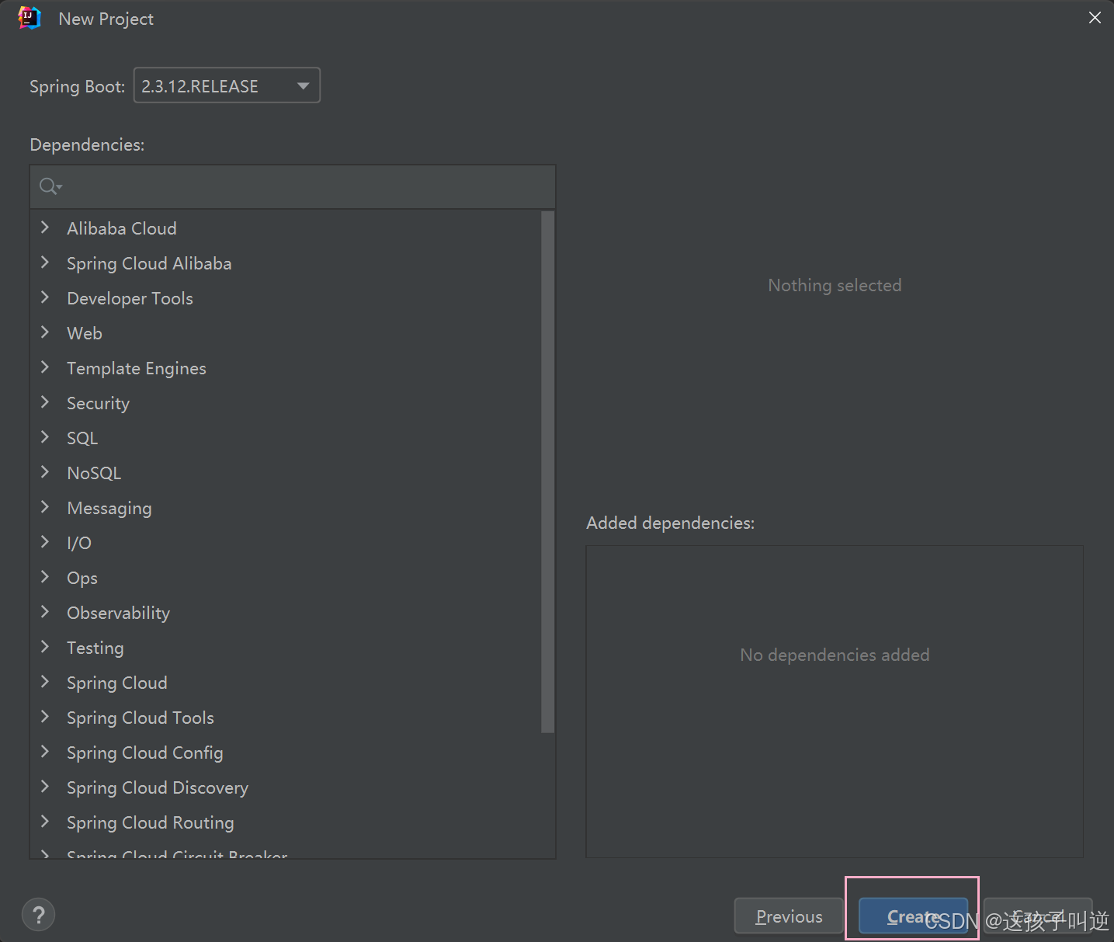
Task: Select the Spring Cloud Routing label
Action: point(151,823)
